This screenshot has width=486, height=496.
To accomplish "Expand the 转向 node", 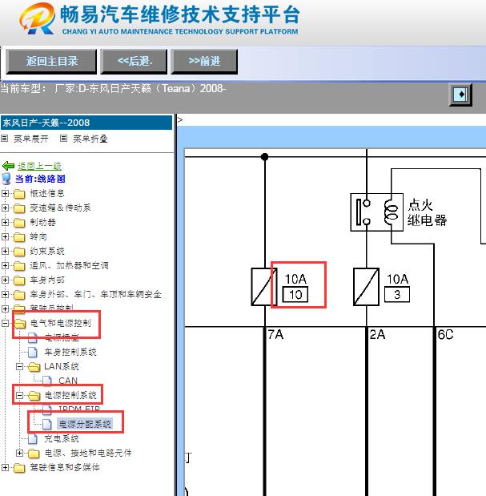I will tap(5, 236).
